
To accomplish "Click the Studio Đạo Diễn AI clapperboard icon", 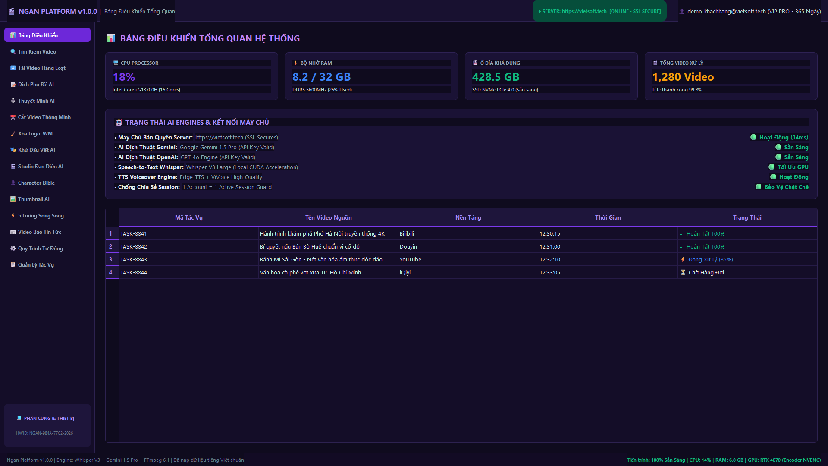I will (x=13, y=167).
